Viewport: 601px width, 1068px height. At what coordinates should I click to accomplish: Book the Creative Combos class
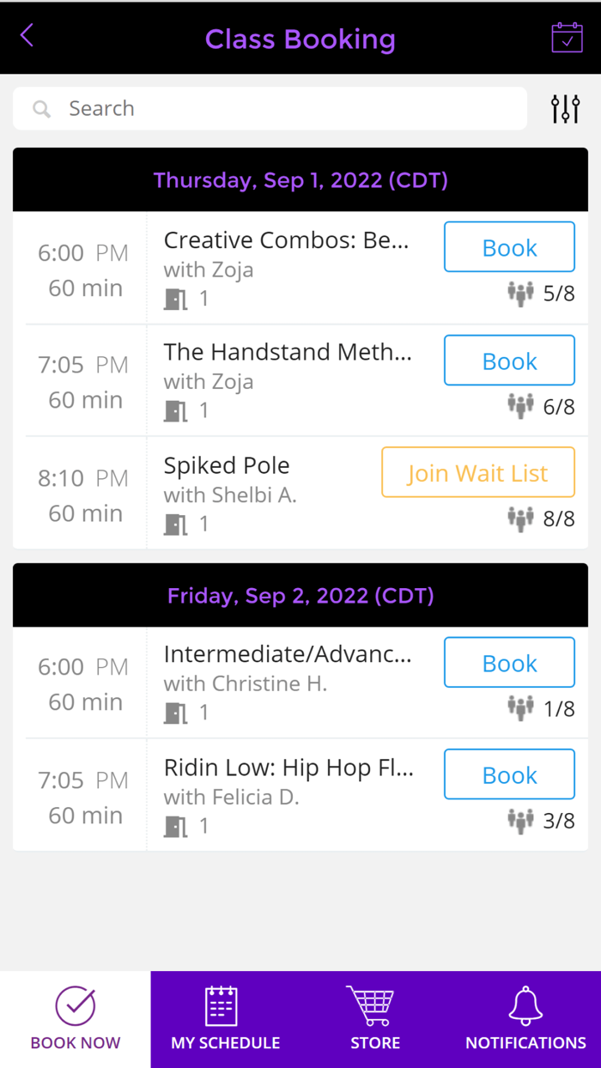click(x=509, y=247)
